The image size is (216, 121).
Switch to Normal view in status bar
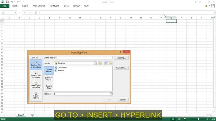pos(173,119)
